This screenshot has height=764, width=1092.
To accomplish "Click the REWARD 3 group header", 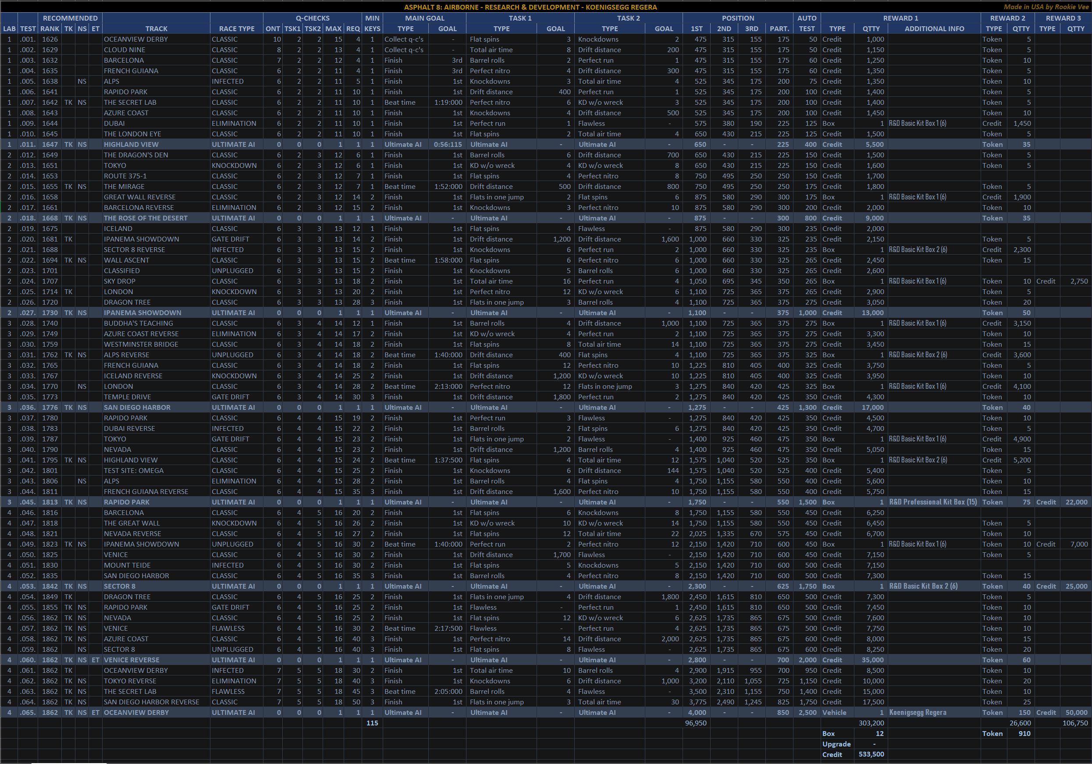I will pos(1063,18).
